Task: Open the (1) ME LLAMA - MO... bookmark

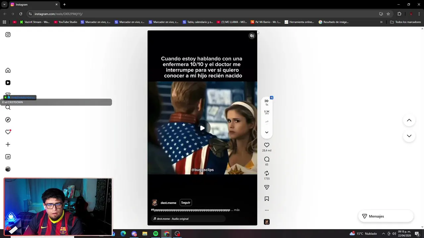Action: pyautogui.click(x=232, y=22)
